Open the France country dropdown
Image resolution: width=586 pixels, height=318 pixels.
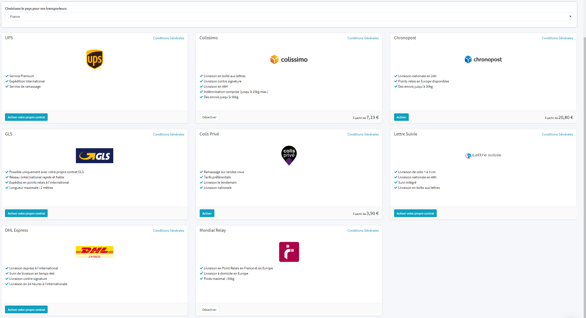click(289, 17)
